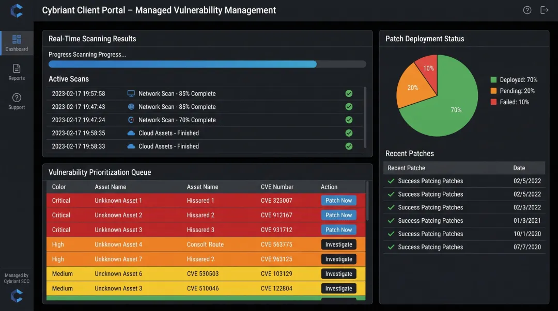Open the Support sidebar item
The height and width of the screenshot is (311, 558).
[17, 101]
